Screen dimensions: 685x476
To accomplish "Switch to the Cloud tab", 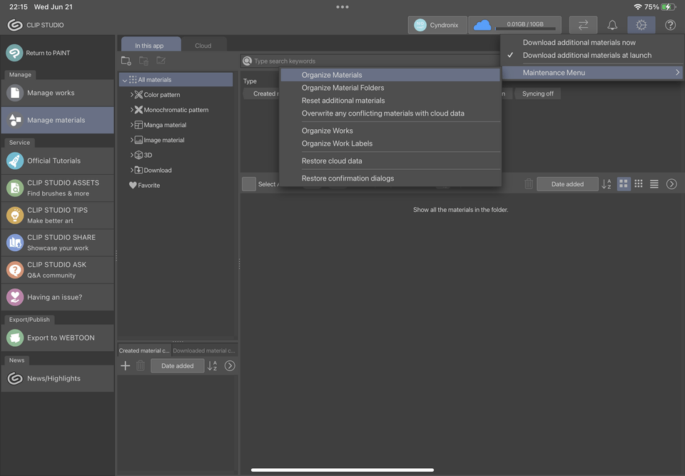I will point(203,45).
